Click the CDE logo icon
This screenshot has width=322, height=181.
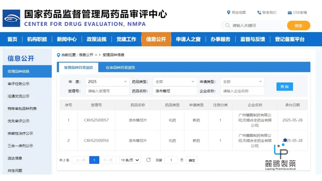coord(11,18)
